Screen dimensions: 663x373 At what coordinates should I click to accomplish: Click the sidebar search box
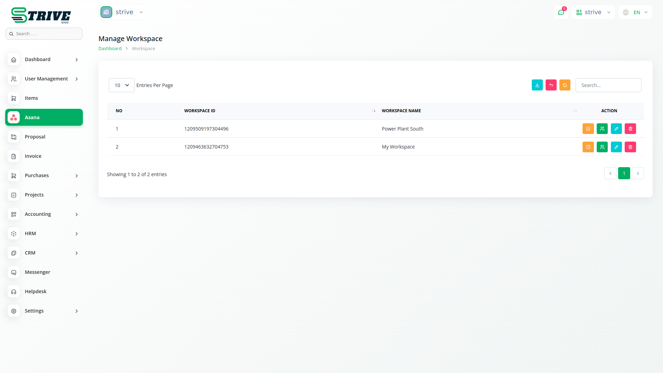pos(44,34)
